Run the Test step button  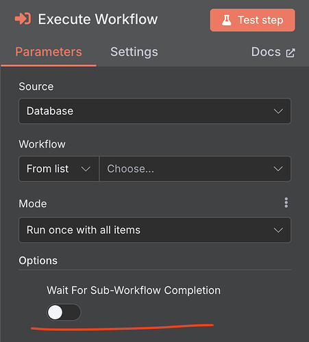pos(253,20)
